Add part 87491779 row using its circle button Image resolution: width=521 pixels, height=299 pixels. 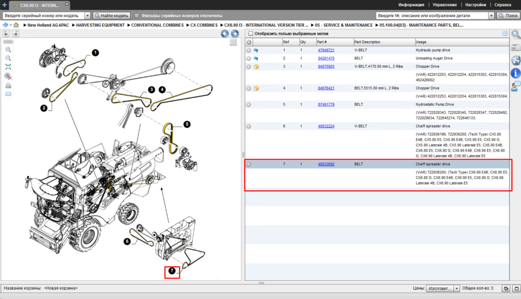tap(249, 105)
